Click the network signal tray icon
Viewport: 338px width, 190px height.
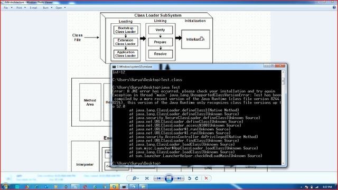click(x=317, y=187)
